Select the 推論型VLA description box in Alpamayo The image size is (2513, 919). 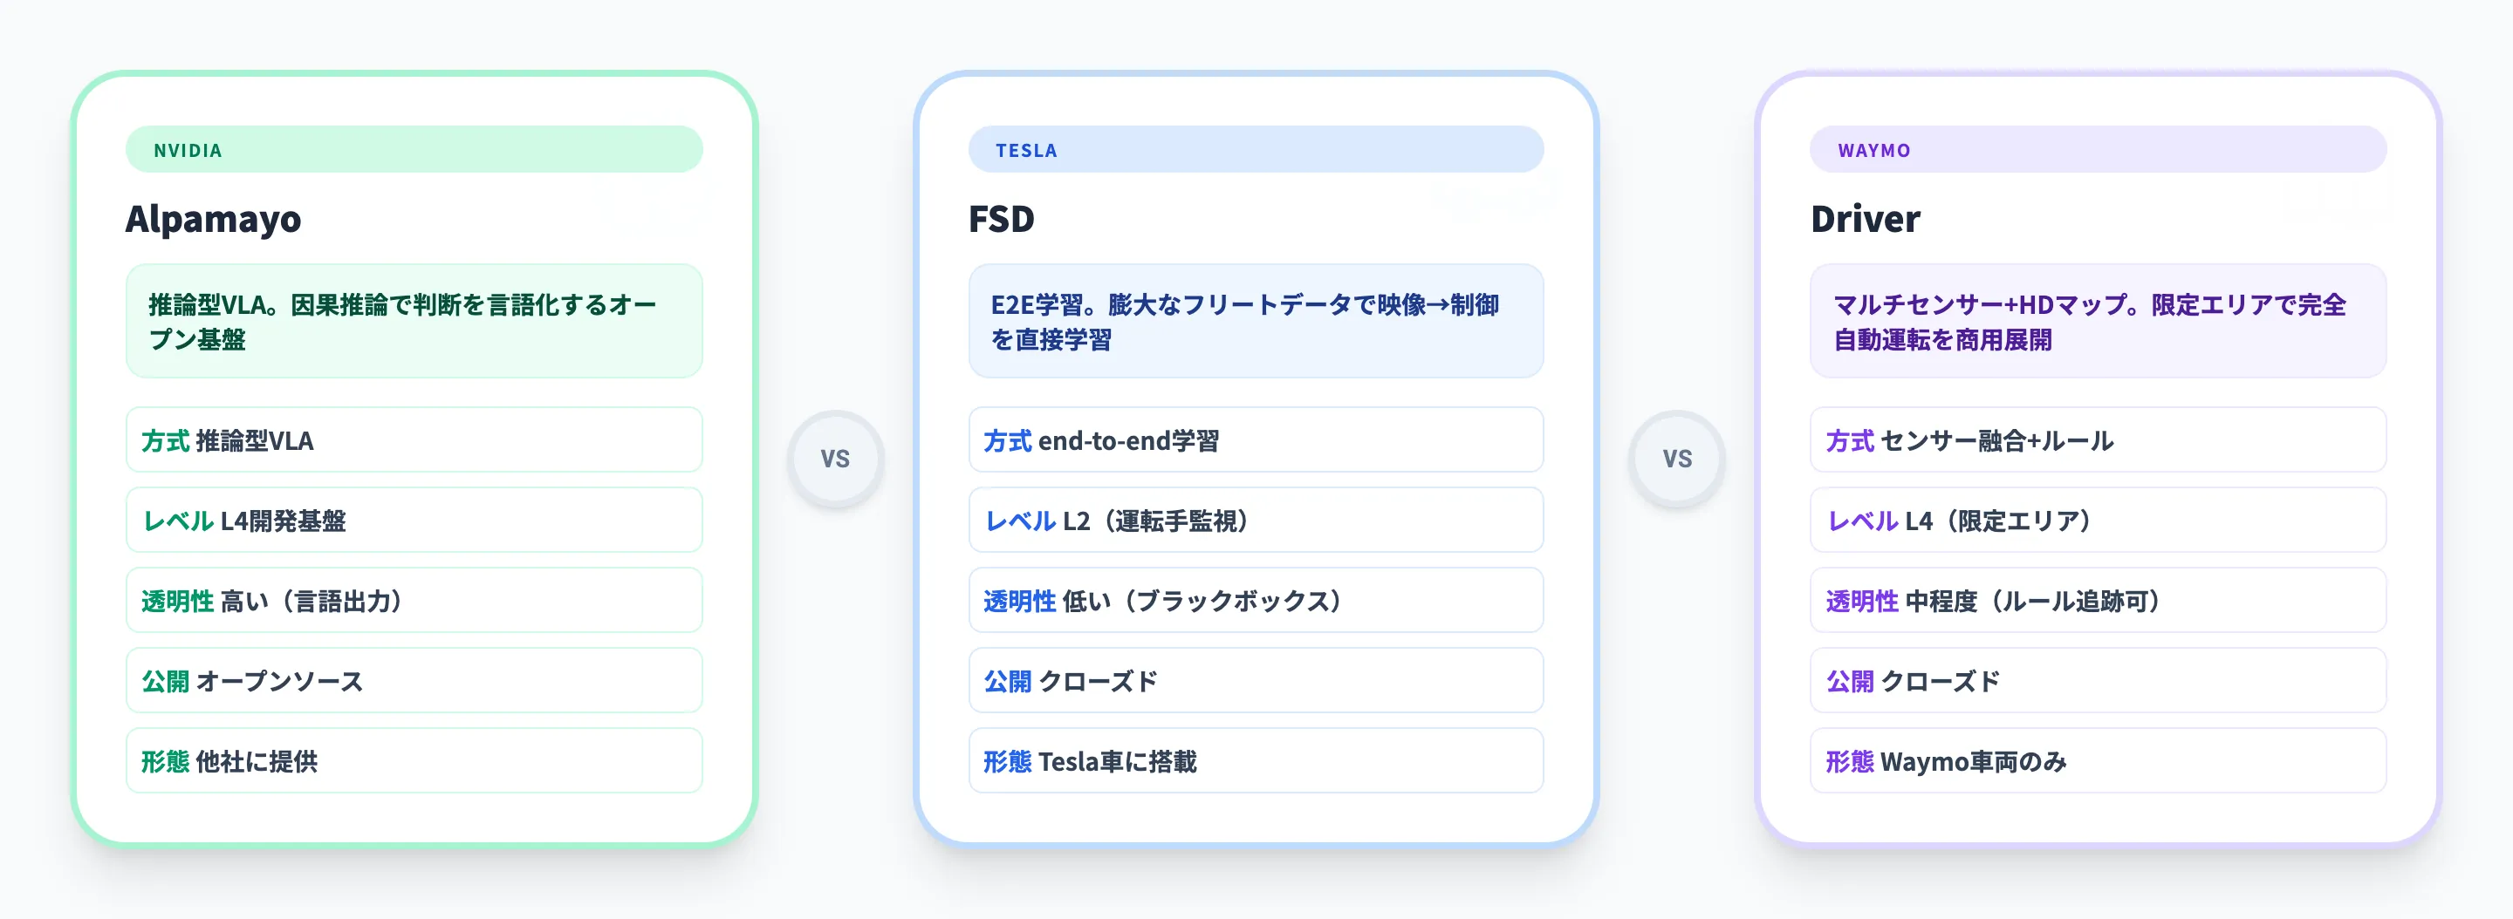pyautogui.click(x=414, y=322)
